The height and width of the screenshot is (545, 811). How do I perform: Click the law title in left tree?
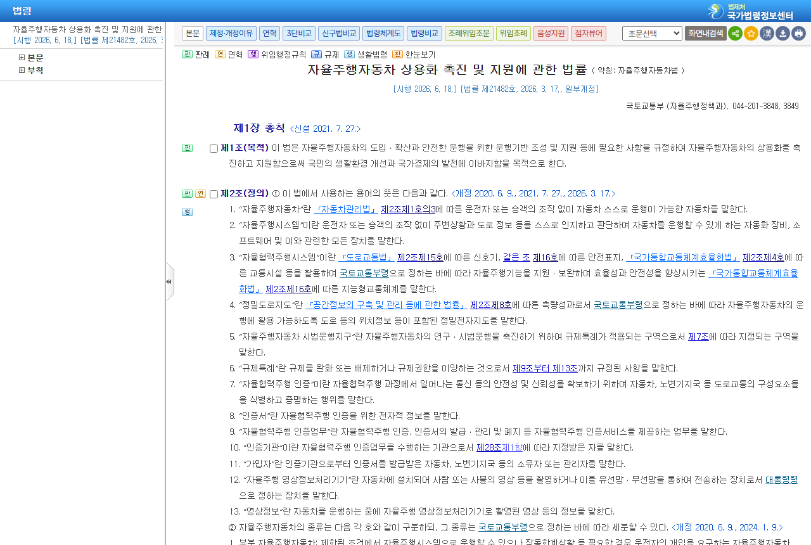pos(87,29)
